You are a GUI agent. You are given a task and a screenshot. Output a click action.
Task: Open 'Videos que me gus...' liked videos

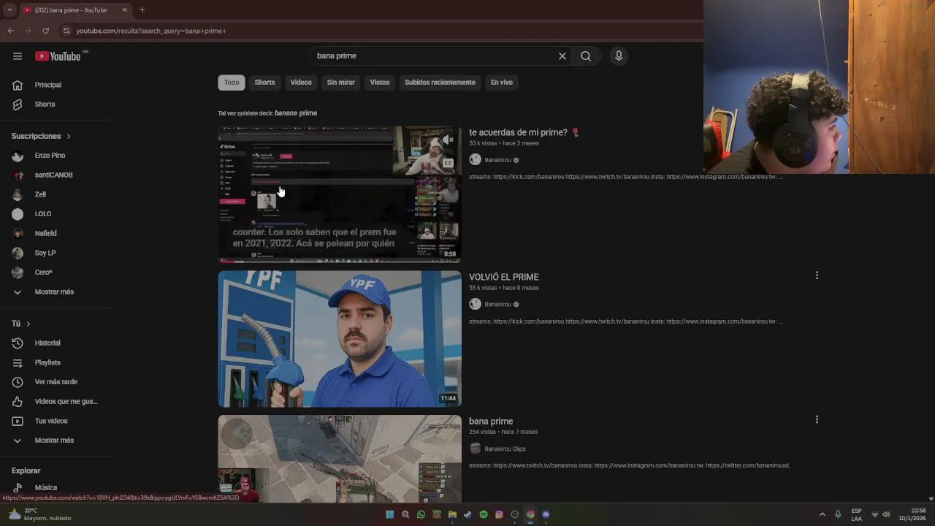point(56,401)
